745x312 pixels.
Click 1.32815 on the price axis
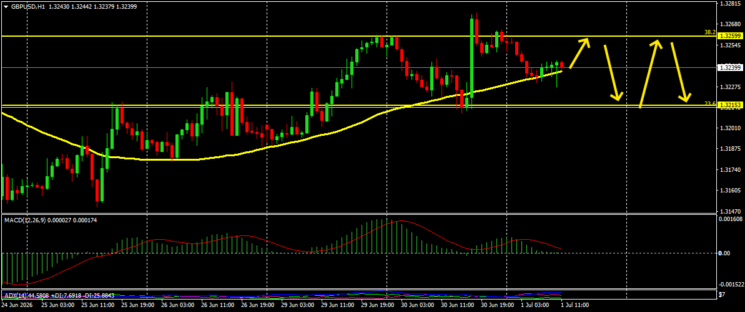(x=730, y=4)
